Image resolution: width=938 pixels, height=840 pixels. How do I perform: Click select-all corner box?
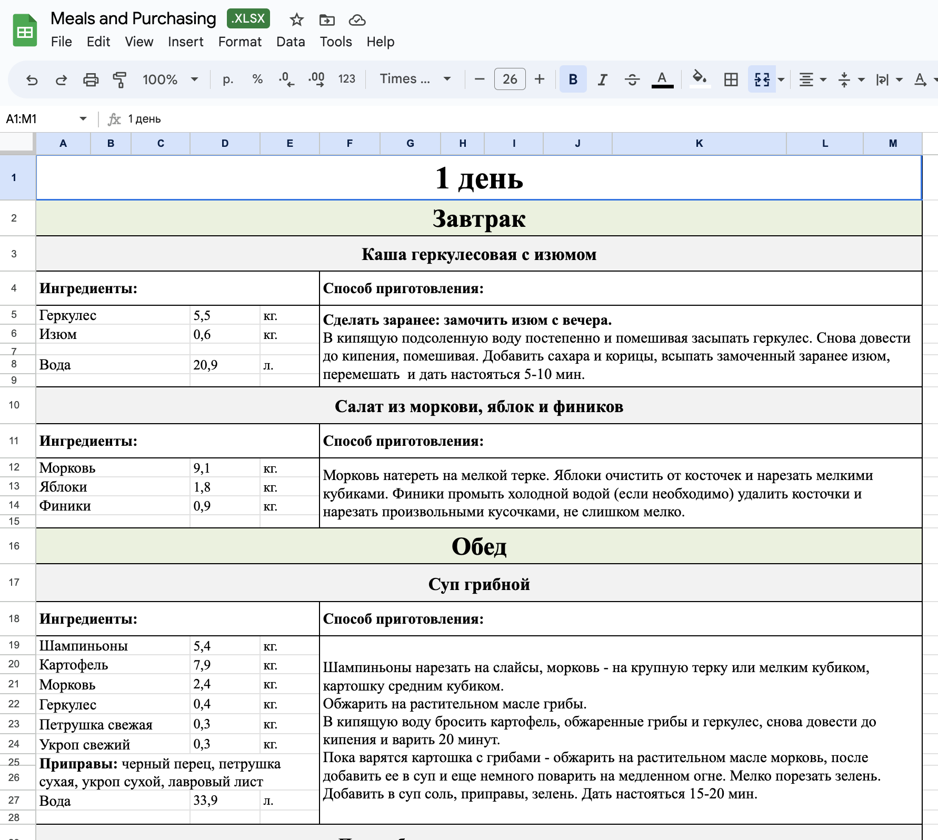click(x=17, y=143)
